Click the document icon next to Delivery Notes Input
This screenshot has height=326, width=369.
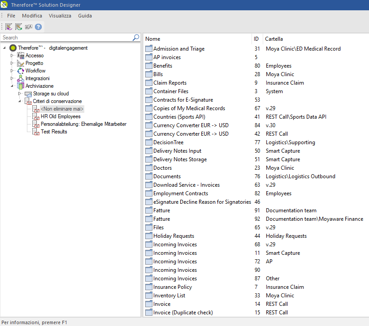(x=148, y=150)
